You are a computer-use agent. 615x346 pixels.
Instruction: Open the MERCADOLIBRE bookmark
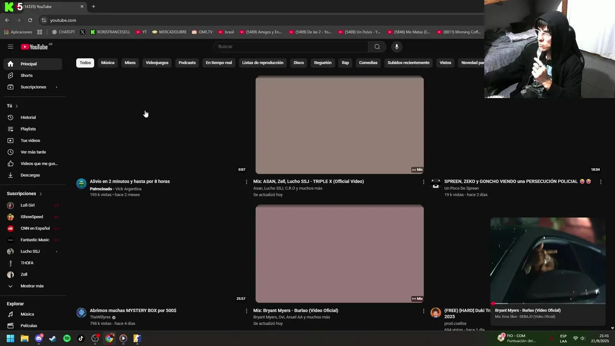click(x=169, y=32)
